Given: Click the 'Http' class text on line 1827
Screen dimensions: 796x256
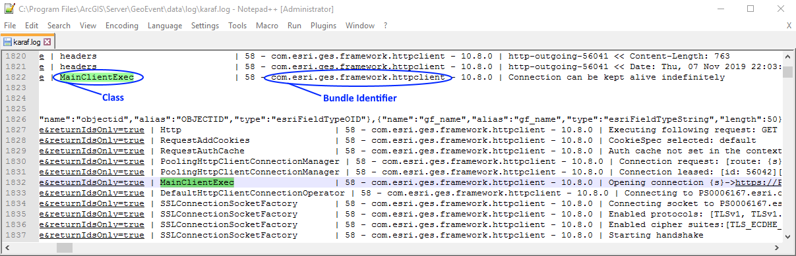Looking at the screenshot, I should click(171, 130).
